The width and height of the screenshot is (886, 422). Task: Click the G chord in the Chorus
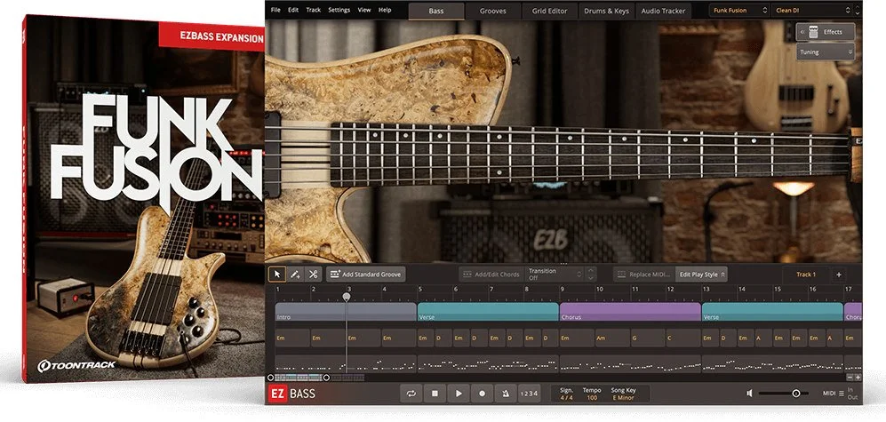648,338
